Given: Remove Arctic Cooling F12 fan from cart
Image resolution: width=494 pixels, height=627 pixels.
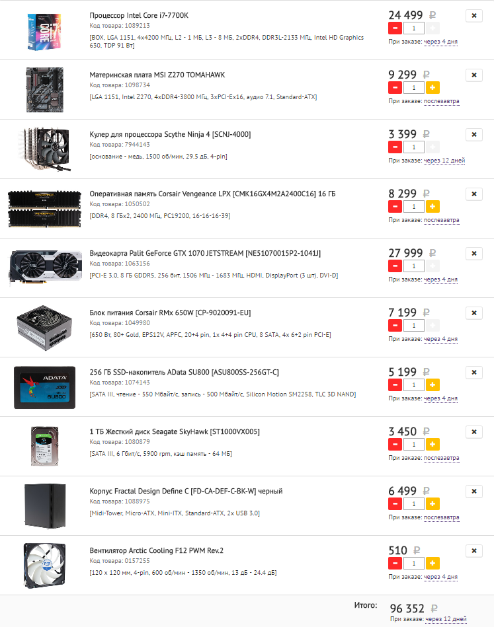Looking at the screenshot, I should (x=474, y=551).
